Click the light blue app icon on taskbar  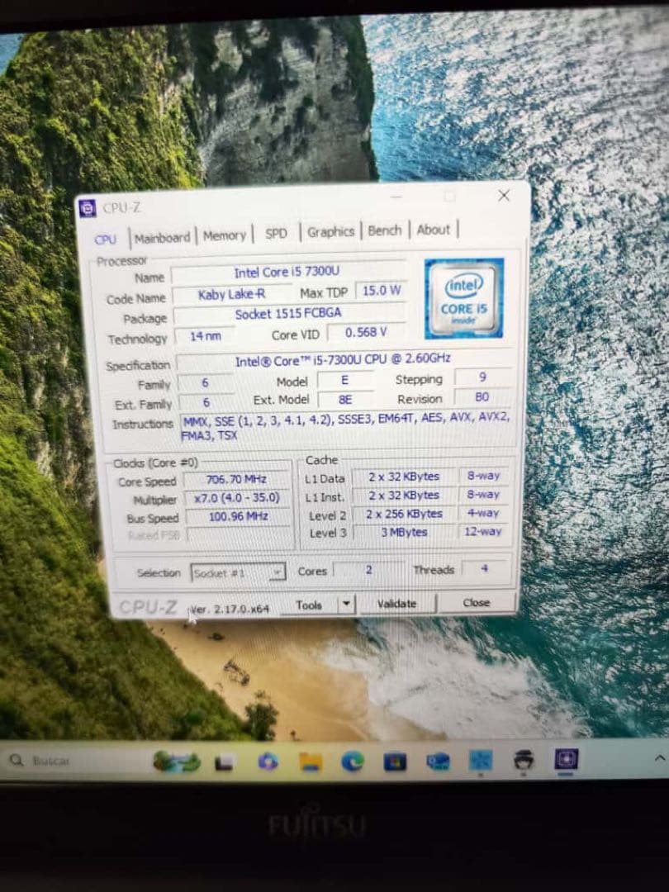(481, 761)
